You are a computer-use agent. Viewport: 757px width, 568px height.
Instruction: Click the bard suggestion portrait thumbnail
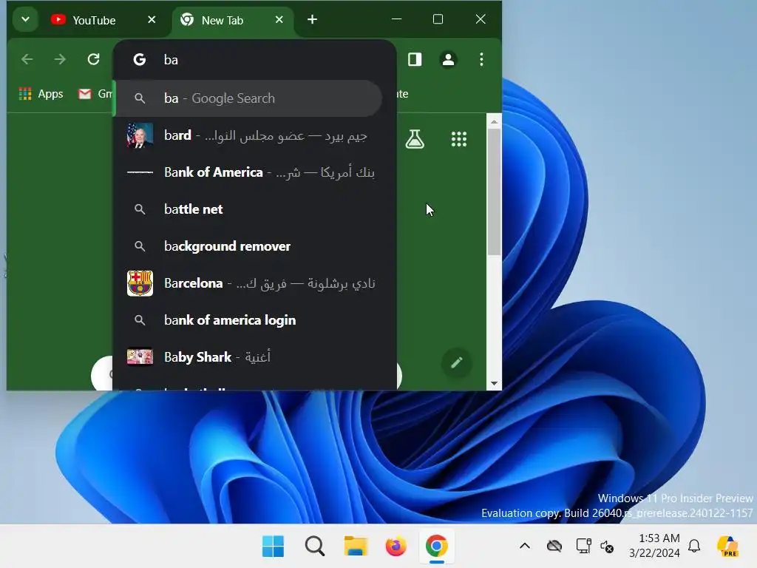pos(140,135)
